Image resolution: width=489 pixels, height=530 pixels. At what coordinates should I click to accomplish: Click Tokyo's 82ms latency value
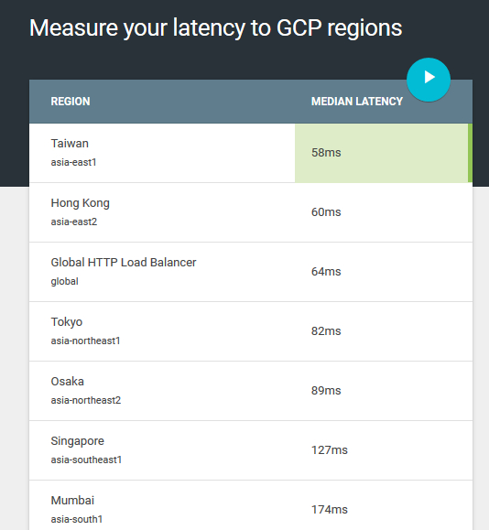coord(326,331)
